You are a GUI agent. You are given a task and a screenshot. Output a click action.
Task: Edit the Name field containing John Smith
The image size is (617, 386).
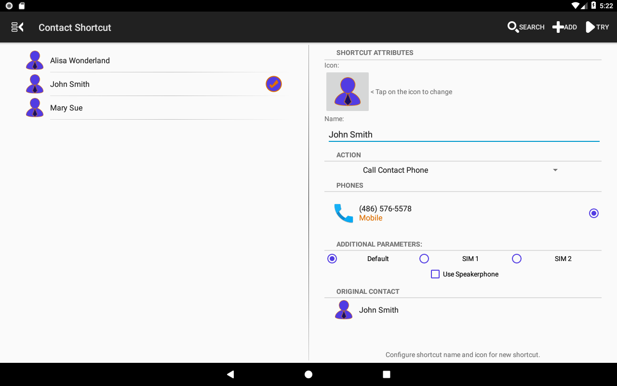pyautogui.click(x=464, y=135)
